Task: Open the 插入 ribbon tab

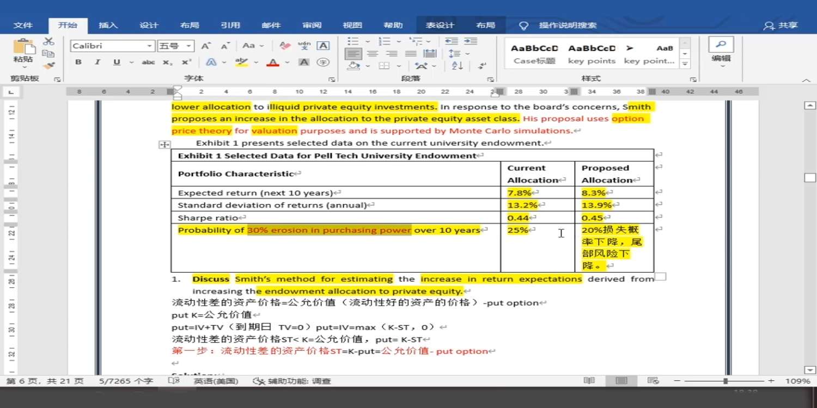Action: click(x=108, y=25)
